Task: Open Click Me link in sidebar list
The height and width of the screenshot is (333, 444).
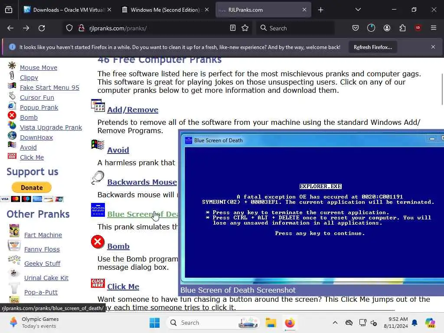Action: [32, 157]
